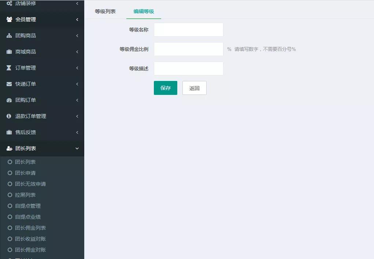Screen dimensions: 374x259
Task: Select the 编辑等级 tab
Action: (143, 11)
